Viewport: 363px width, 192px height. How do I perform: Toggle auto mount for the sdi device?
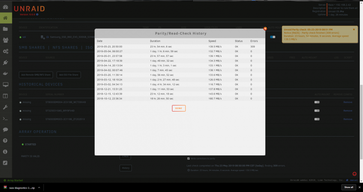coord(273,37)
